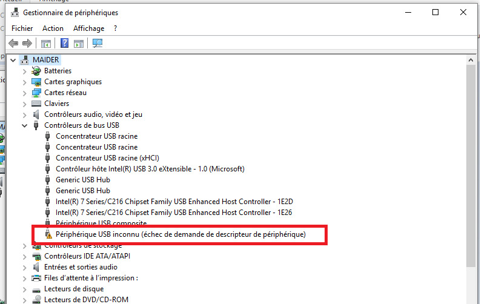This screenshot has width=496, height=304.
Task: Click the Forward arrow toolbar icon
Action: 27,43
